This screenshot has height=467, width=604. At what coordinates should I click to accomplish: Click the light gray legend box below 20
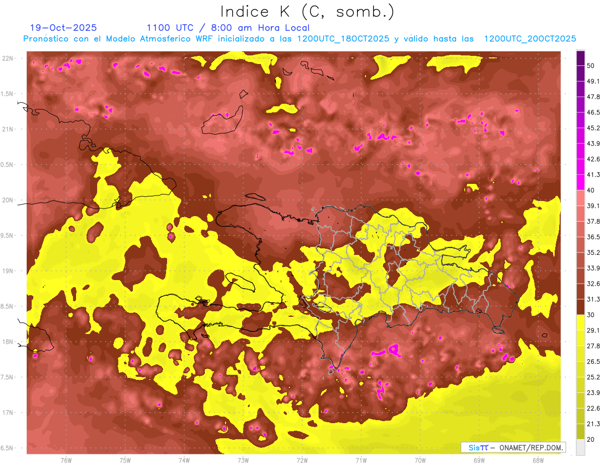(x=581, y=447)
